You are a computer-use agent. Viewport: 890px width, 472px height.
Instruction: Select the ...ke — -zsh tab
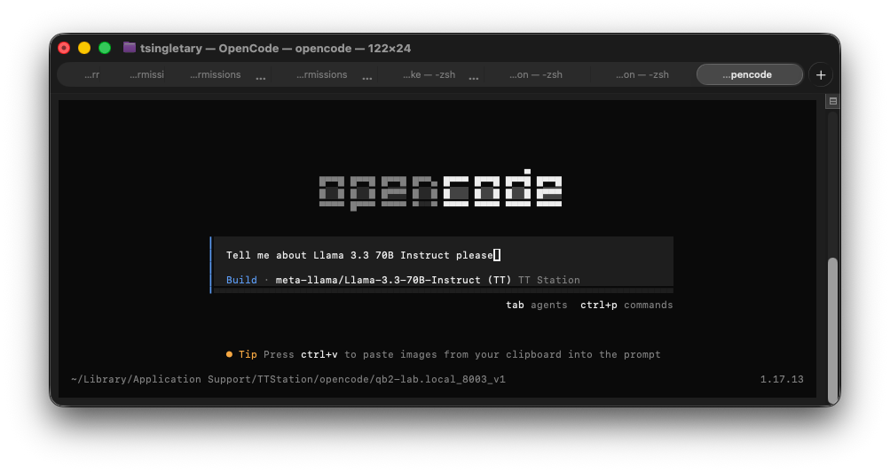pyautogui.click(x=429, y=74)
